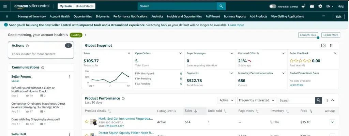
Task: Click the bookmark icon in the navigation bar
Action: [7, 16]
